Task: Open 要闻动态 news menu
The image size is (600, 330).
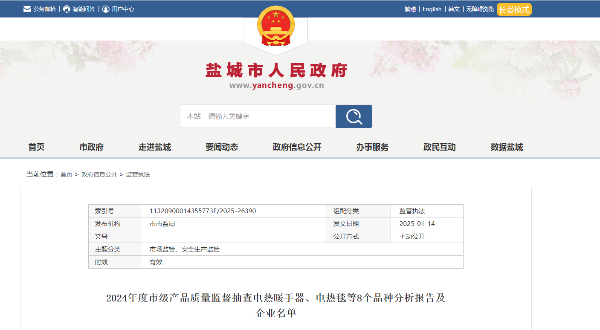Action: click(x=222, y=147)
